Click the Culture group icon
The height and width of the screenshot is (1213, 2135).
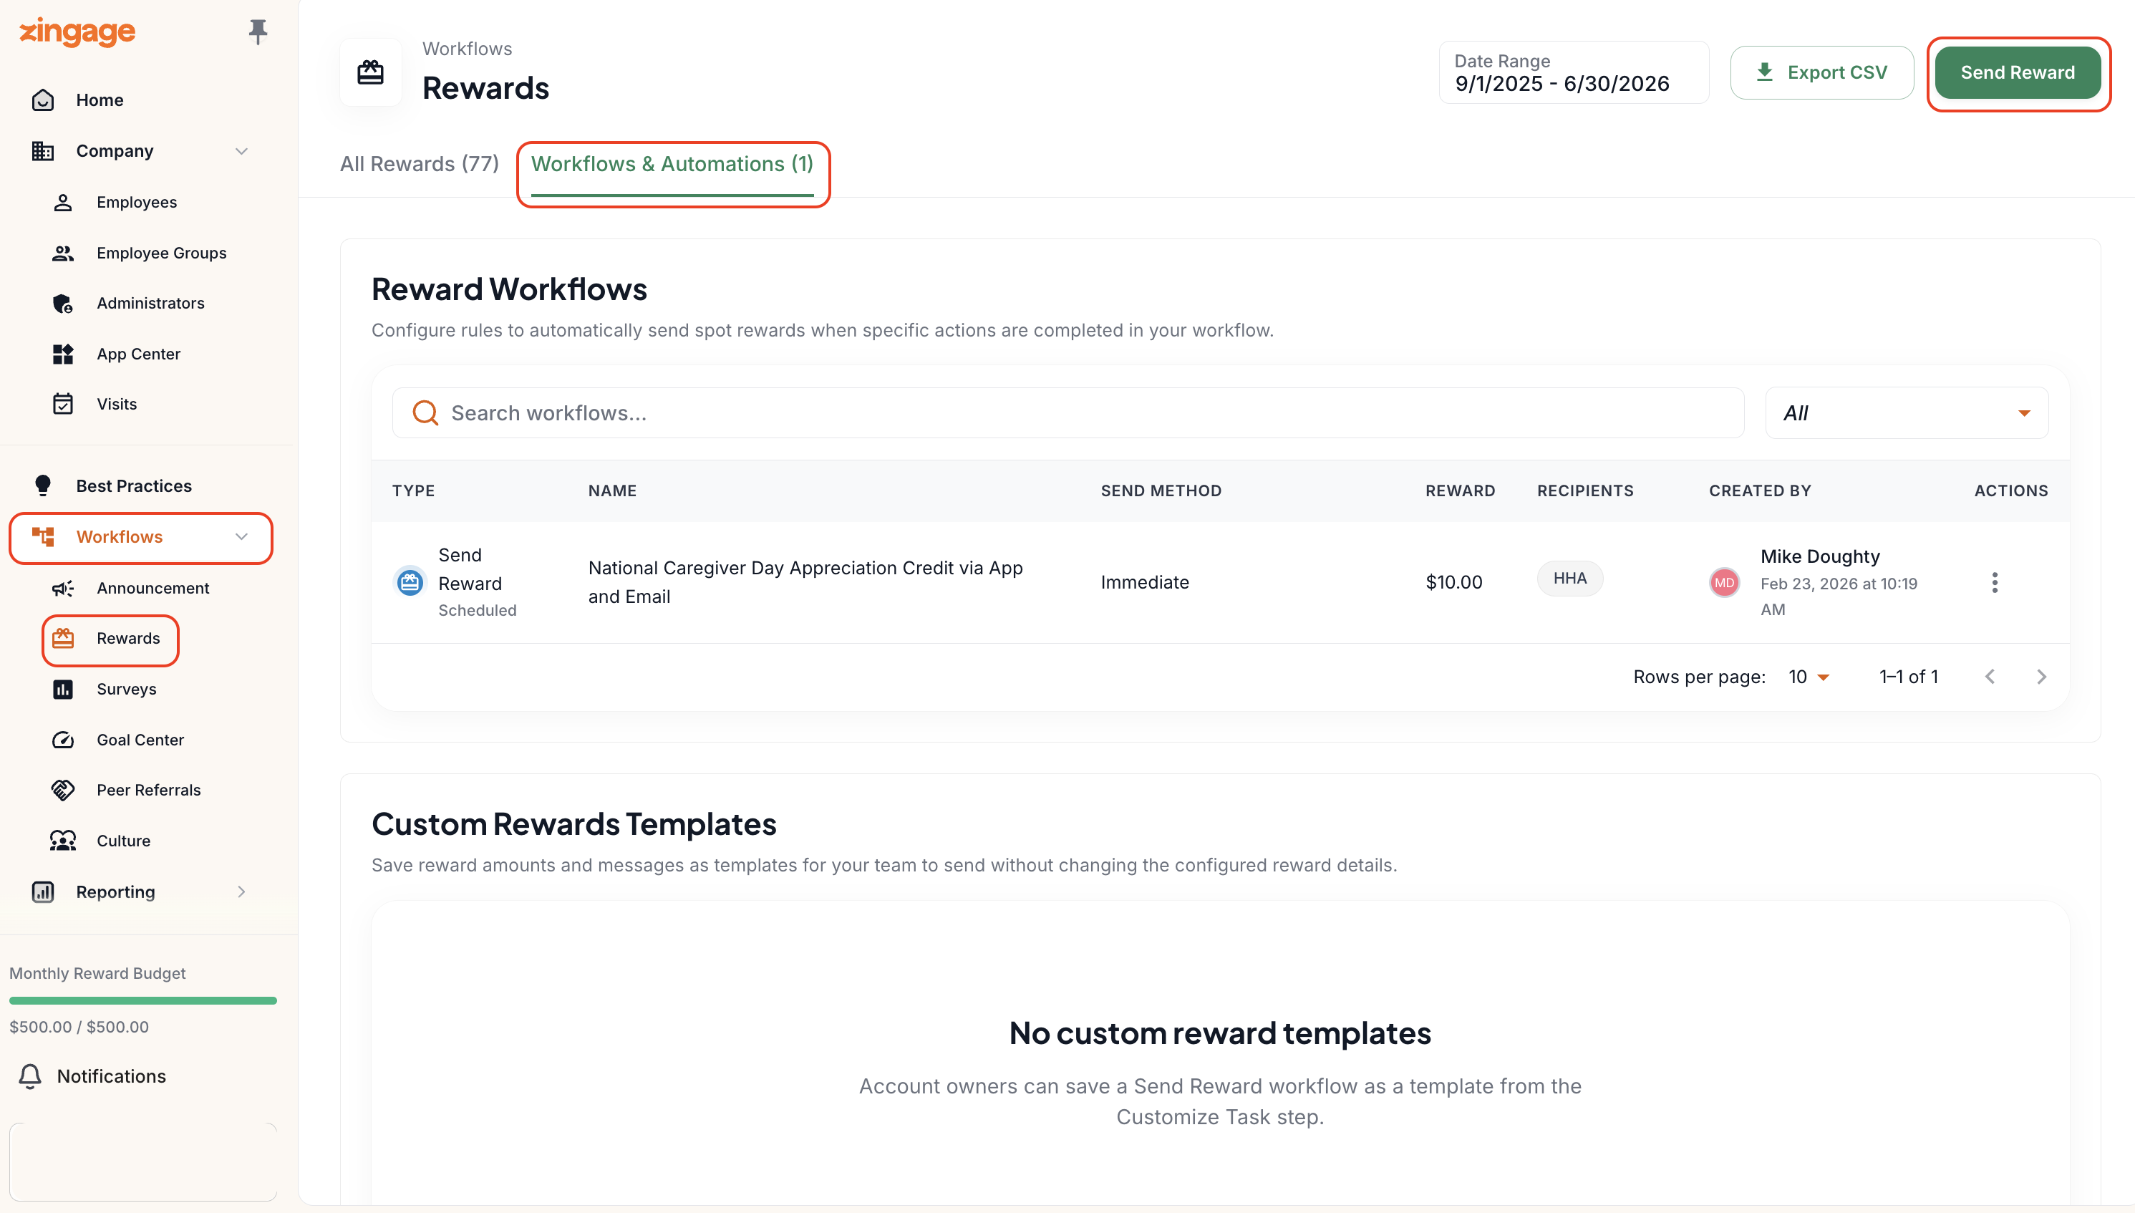coord(63,841)
